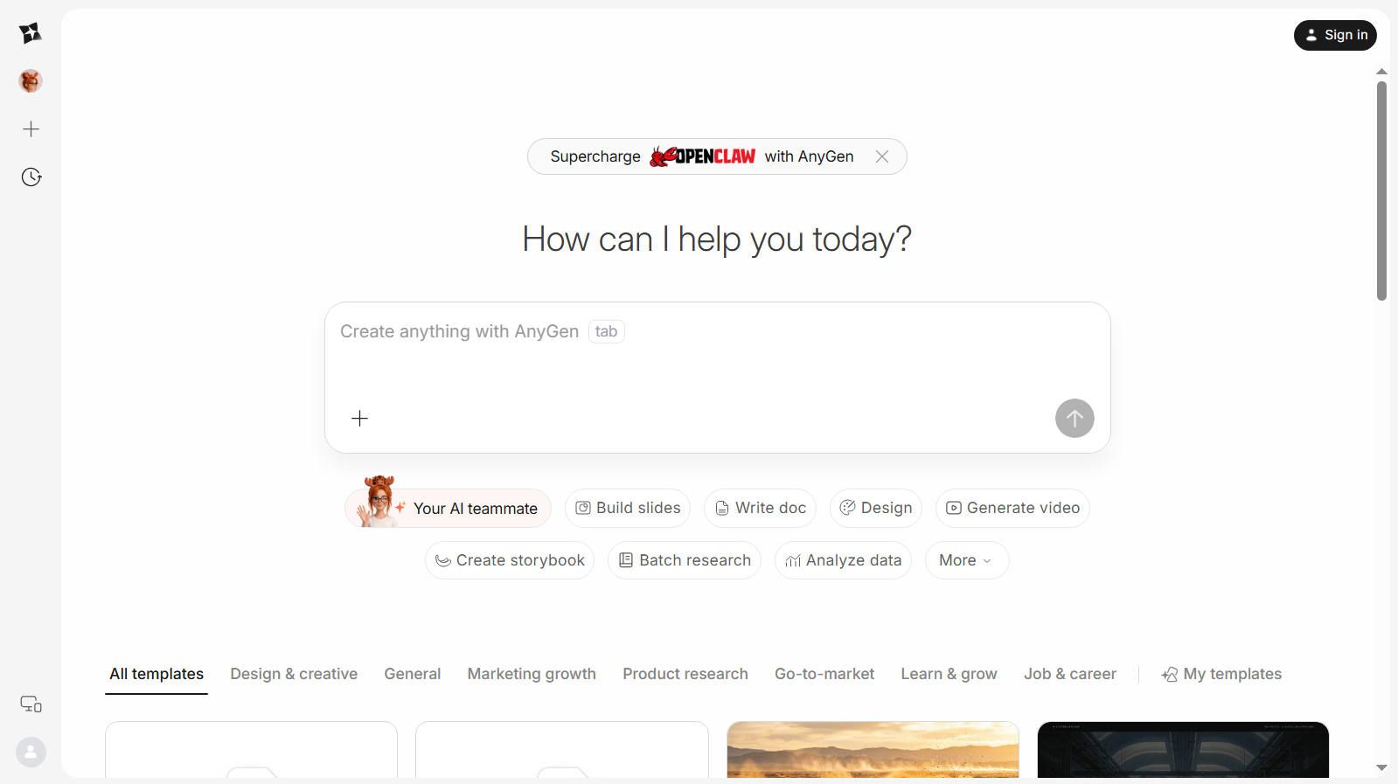Screen dimensions: 1398x784
Task: Pick the Generate video option
Action: click(1012, 508)
